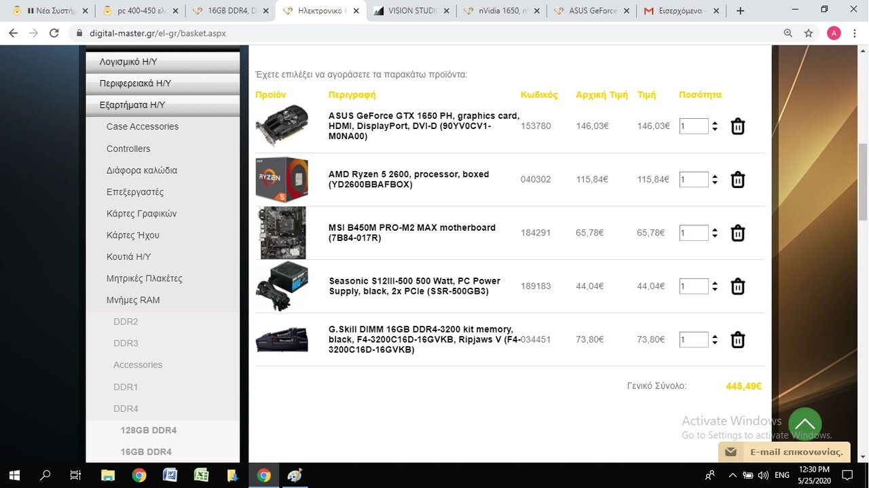Open the Κουτιά Η/Υ category link
The width and height of the screenshot is (869, 488).
click(129, 257)
